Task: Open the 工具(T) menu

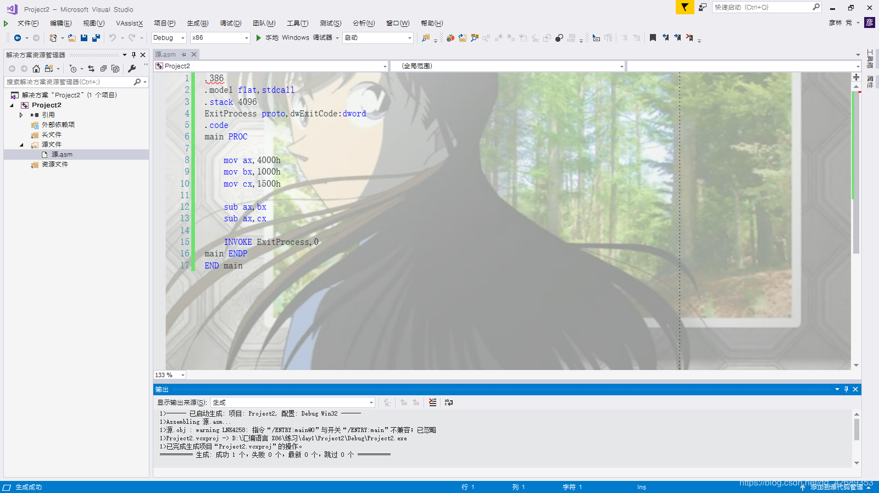Action: pyautogui.click(x=297, y=23)
